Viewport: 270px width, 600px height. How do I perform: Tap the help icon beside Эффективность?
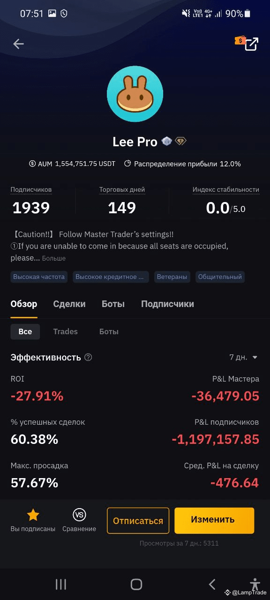pyautogui.click(x=88, y=357)
